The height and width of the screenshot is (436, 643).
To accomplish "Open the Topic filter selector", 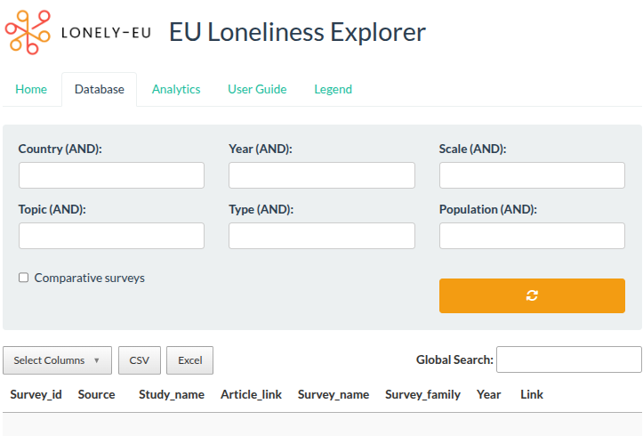I will 111,236.
